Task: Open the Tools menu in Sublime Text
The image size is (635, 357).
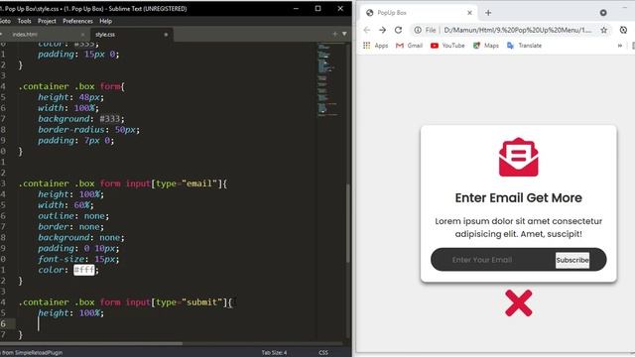Action: (24, 21)
